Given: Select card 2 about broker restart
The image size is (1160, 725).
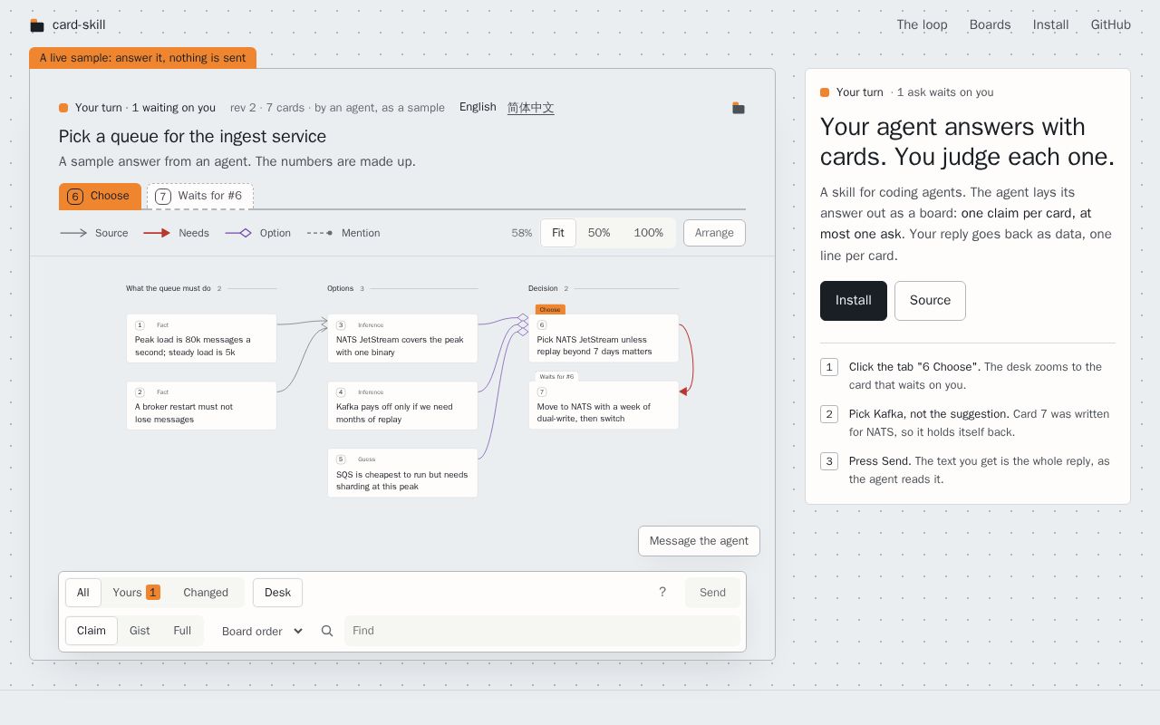Looking at the screenshot, I should [x=201, y=406].
